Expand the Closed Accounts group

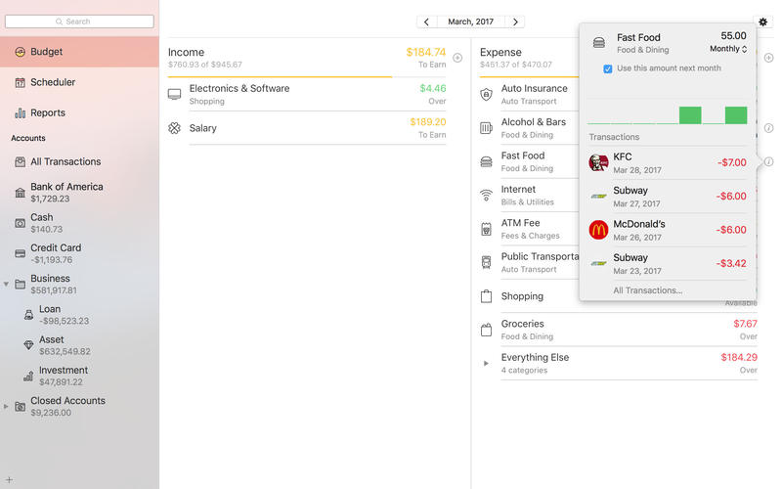click(6, 406)
